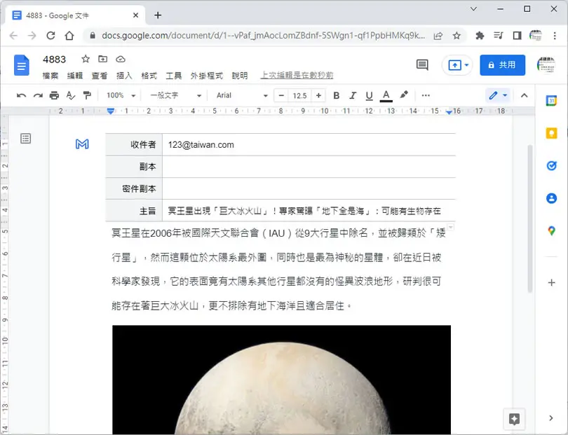The width and height of the screenshot is (568, 435).
Task: Toggle italic formatting
Action: (x=353, y=95)
